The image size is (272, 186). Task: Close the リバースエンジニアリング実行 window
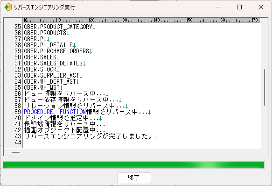tap(261, 7)
